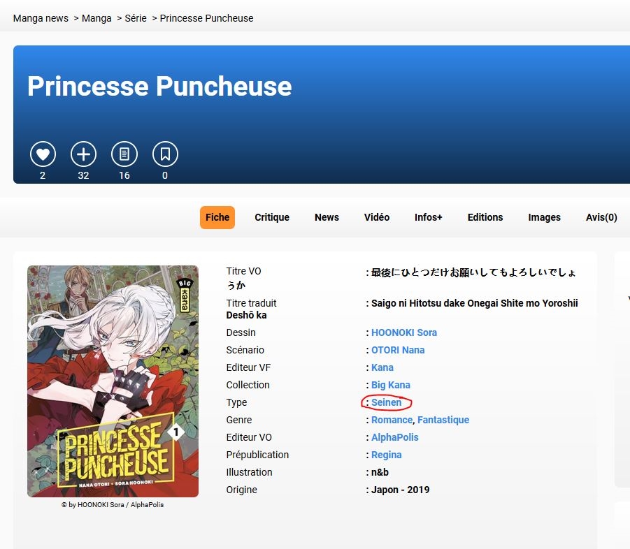This screenshot has width=630, height=549.
Task: Open the Fantastique genre link
Action: click(443, 420)
